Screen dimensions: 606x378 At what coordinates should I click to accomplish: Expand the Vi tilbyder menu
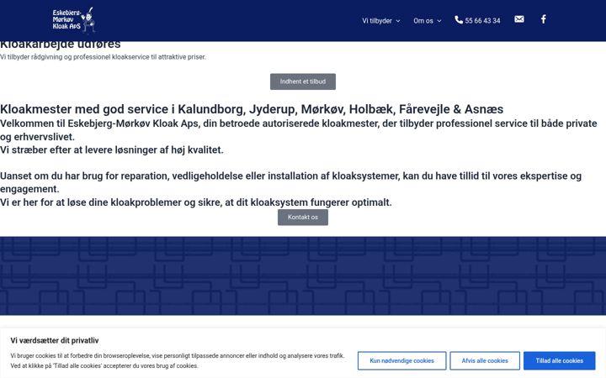[380, 21]
